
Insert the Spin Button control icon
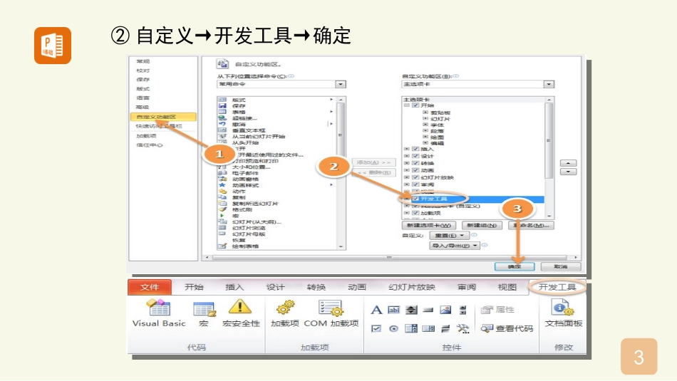pyautogui.click(x=411, y=309)
